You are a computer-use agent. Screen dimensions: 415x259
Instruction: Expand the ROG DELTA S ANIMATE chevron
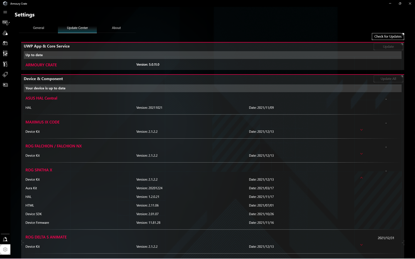(x=361, y=245)
